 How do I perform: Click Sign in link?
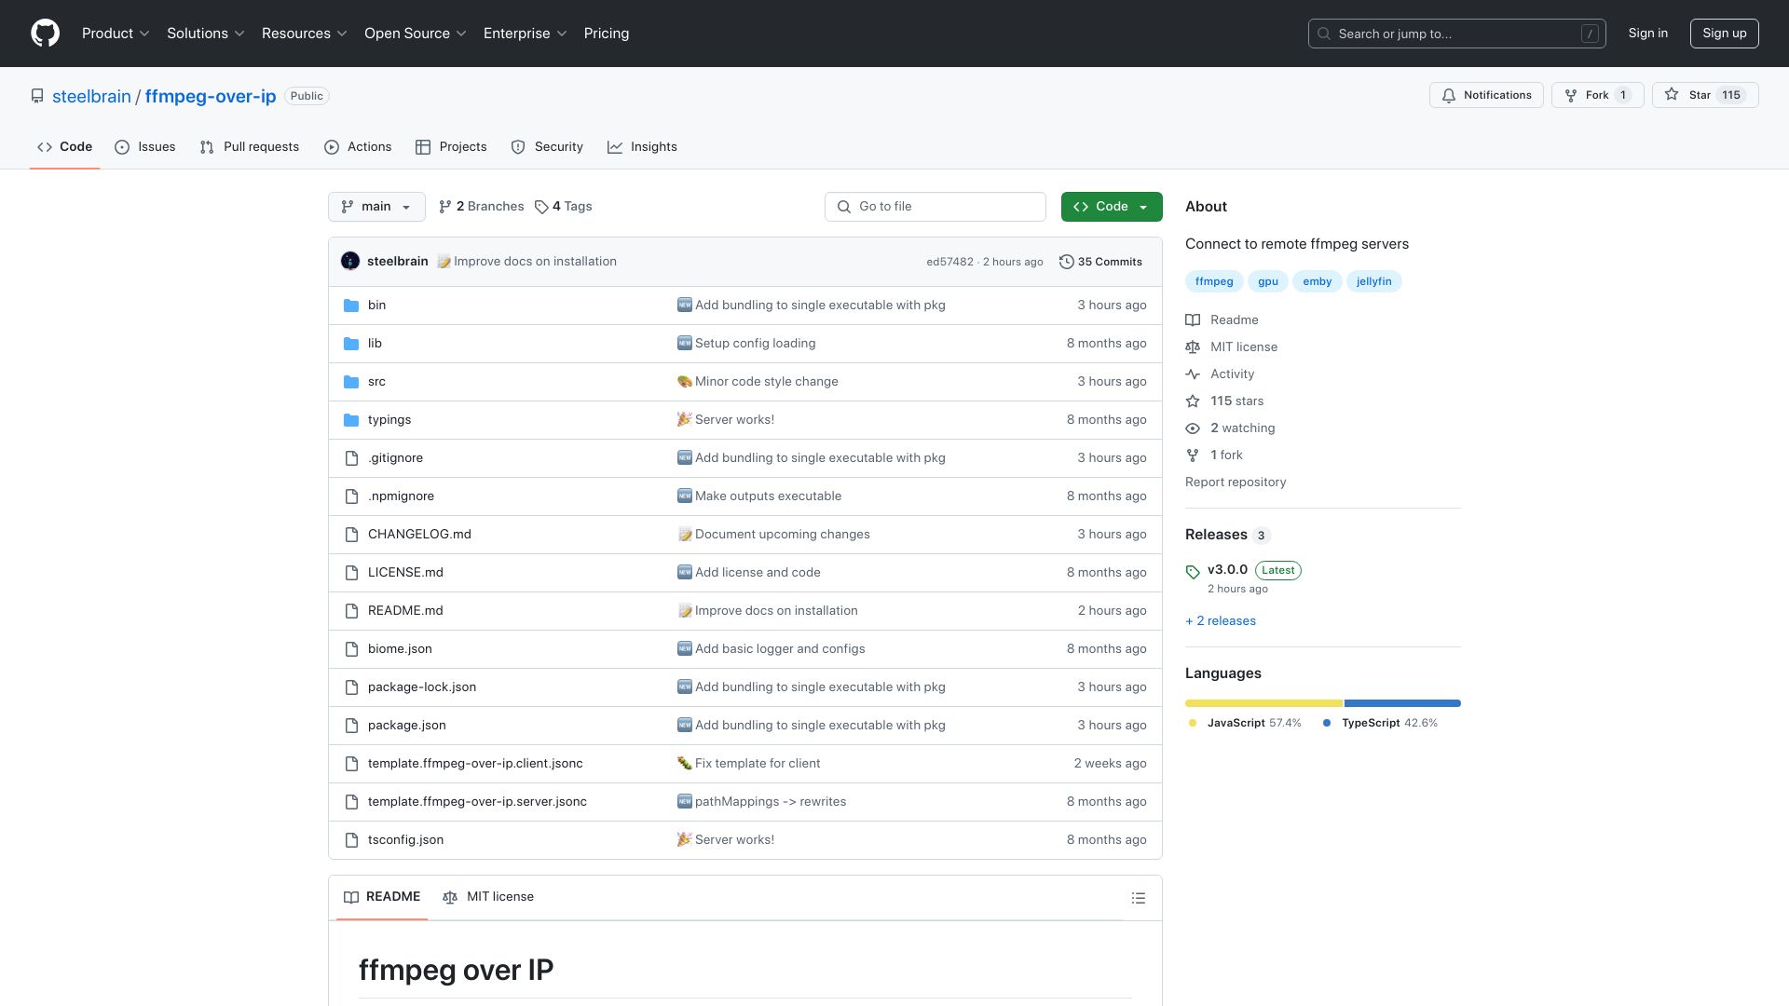(1648, 34)
